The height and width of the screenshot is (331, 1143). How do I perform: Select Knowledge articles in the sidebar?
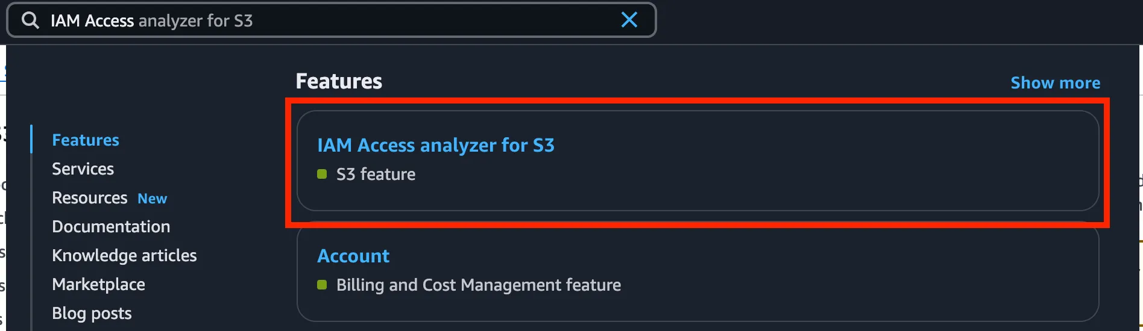coord(124,256)
